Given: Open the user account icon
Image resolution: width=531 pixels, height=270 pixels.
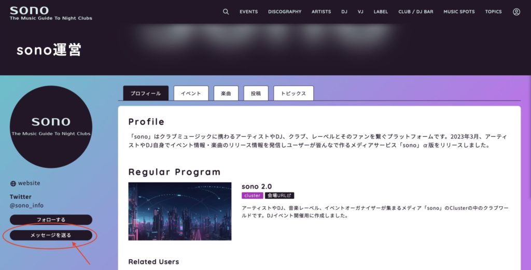Looking at the screenshot, I should click(x=516, y=12).
